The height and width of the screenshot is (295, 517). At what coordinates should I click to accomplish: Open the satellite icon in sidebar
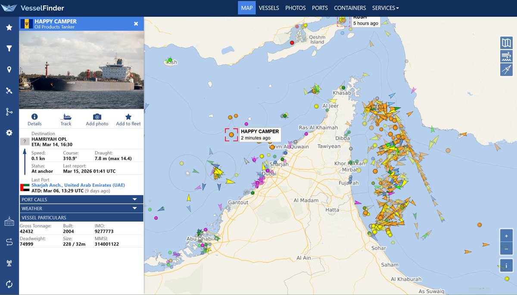[9, 91]
